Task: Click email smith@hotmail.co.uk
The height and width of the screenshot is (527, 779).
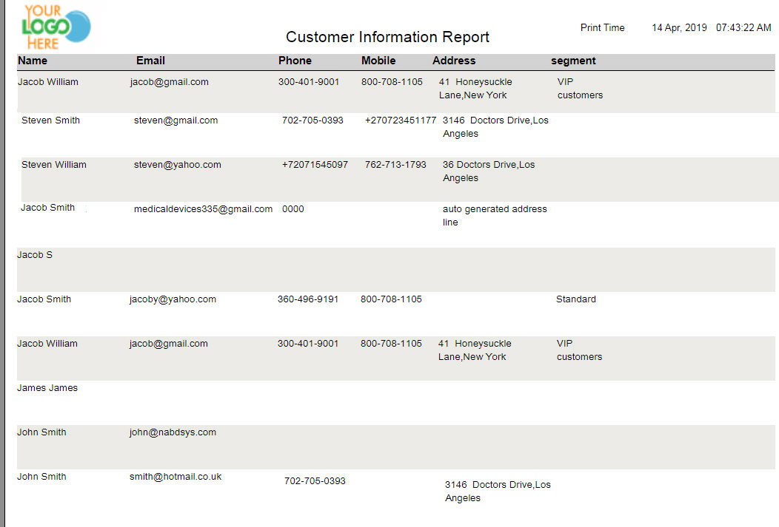Action: tap(175, 477)
